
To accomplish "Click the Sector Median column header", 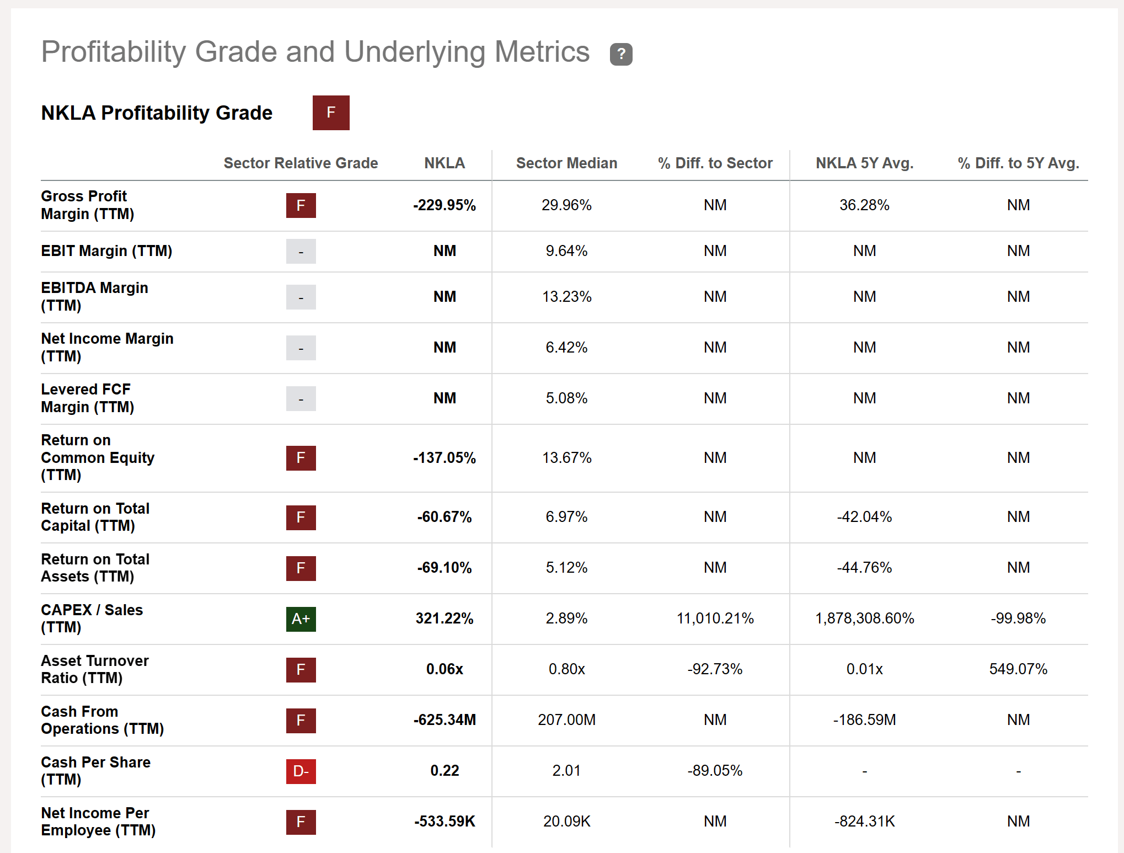I will tap(566, 163).
